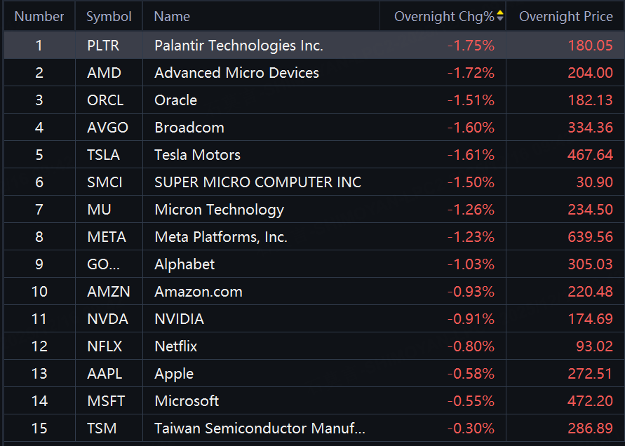
Task: Click the truncated Taiwan Semiconductor name
Action: 260,428
